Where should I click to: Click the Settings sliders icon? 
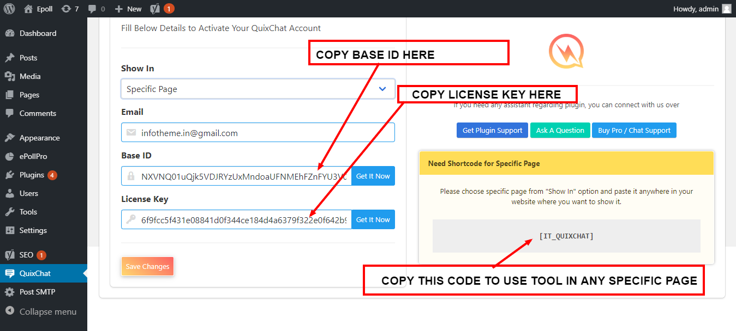point(9,230)
